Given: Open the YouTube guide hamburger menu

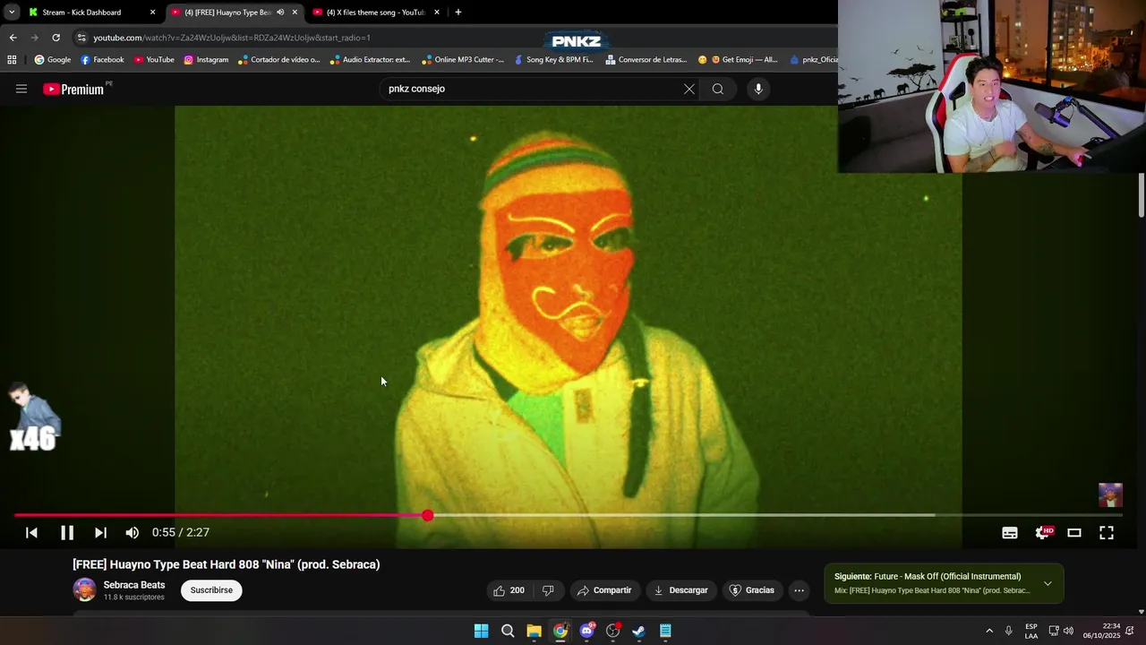Looking at the screenshot, I should [21, 89].
